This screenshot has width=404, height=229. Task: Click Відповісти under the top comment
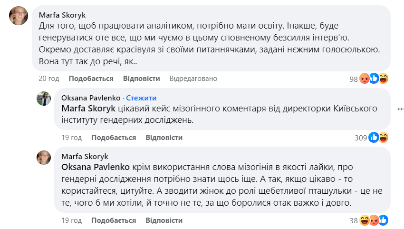(x=141, y=79)
